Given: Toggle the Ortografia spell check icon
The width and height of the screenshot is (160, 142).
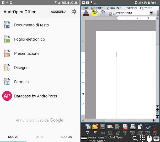Looking at the screenshot, I should tap(148, 129).
